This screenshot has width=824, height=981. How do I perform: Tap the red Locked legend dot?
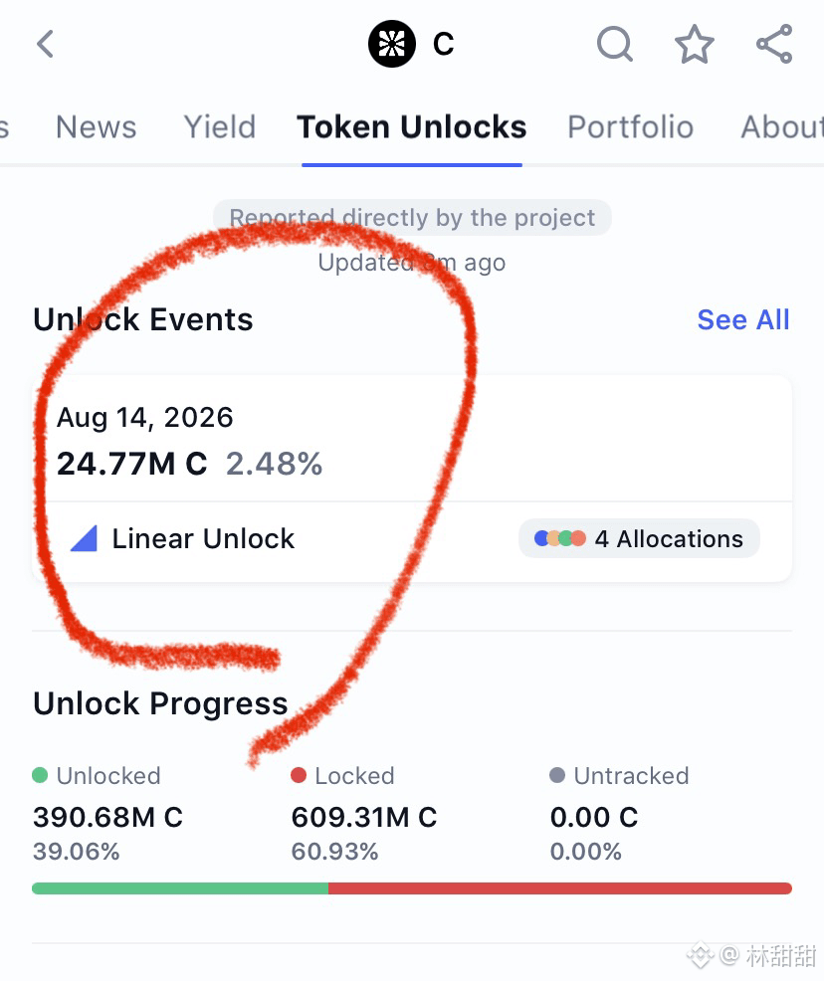pos(299,775)
